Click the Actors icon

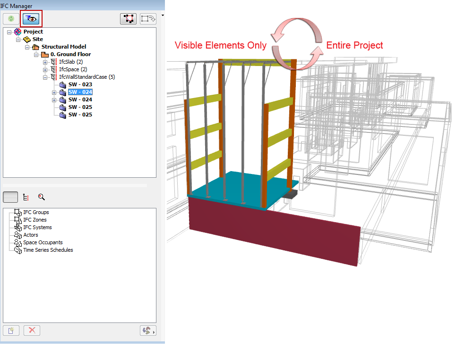[x=18, y=235]
